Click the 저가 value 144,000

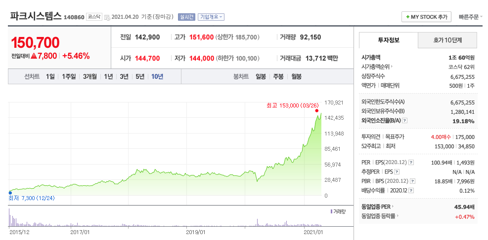click(x=201, y=58)
